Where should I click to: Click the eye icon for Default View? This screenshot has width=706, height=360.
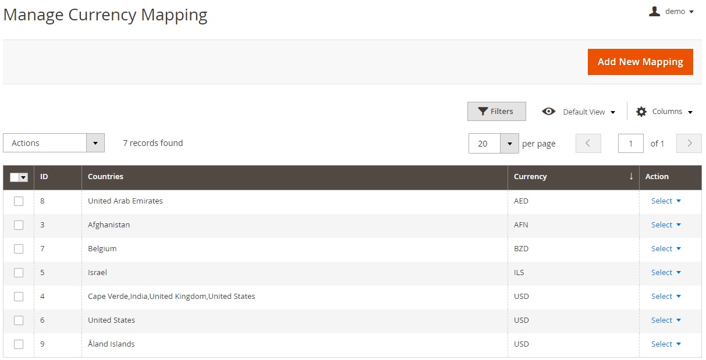[x=548, y=112]
